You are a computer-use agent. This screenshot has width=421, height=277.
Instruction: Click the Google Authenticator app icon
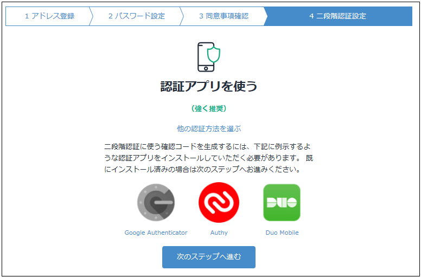pyautogui.click(x=156, y=202)
